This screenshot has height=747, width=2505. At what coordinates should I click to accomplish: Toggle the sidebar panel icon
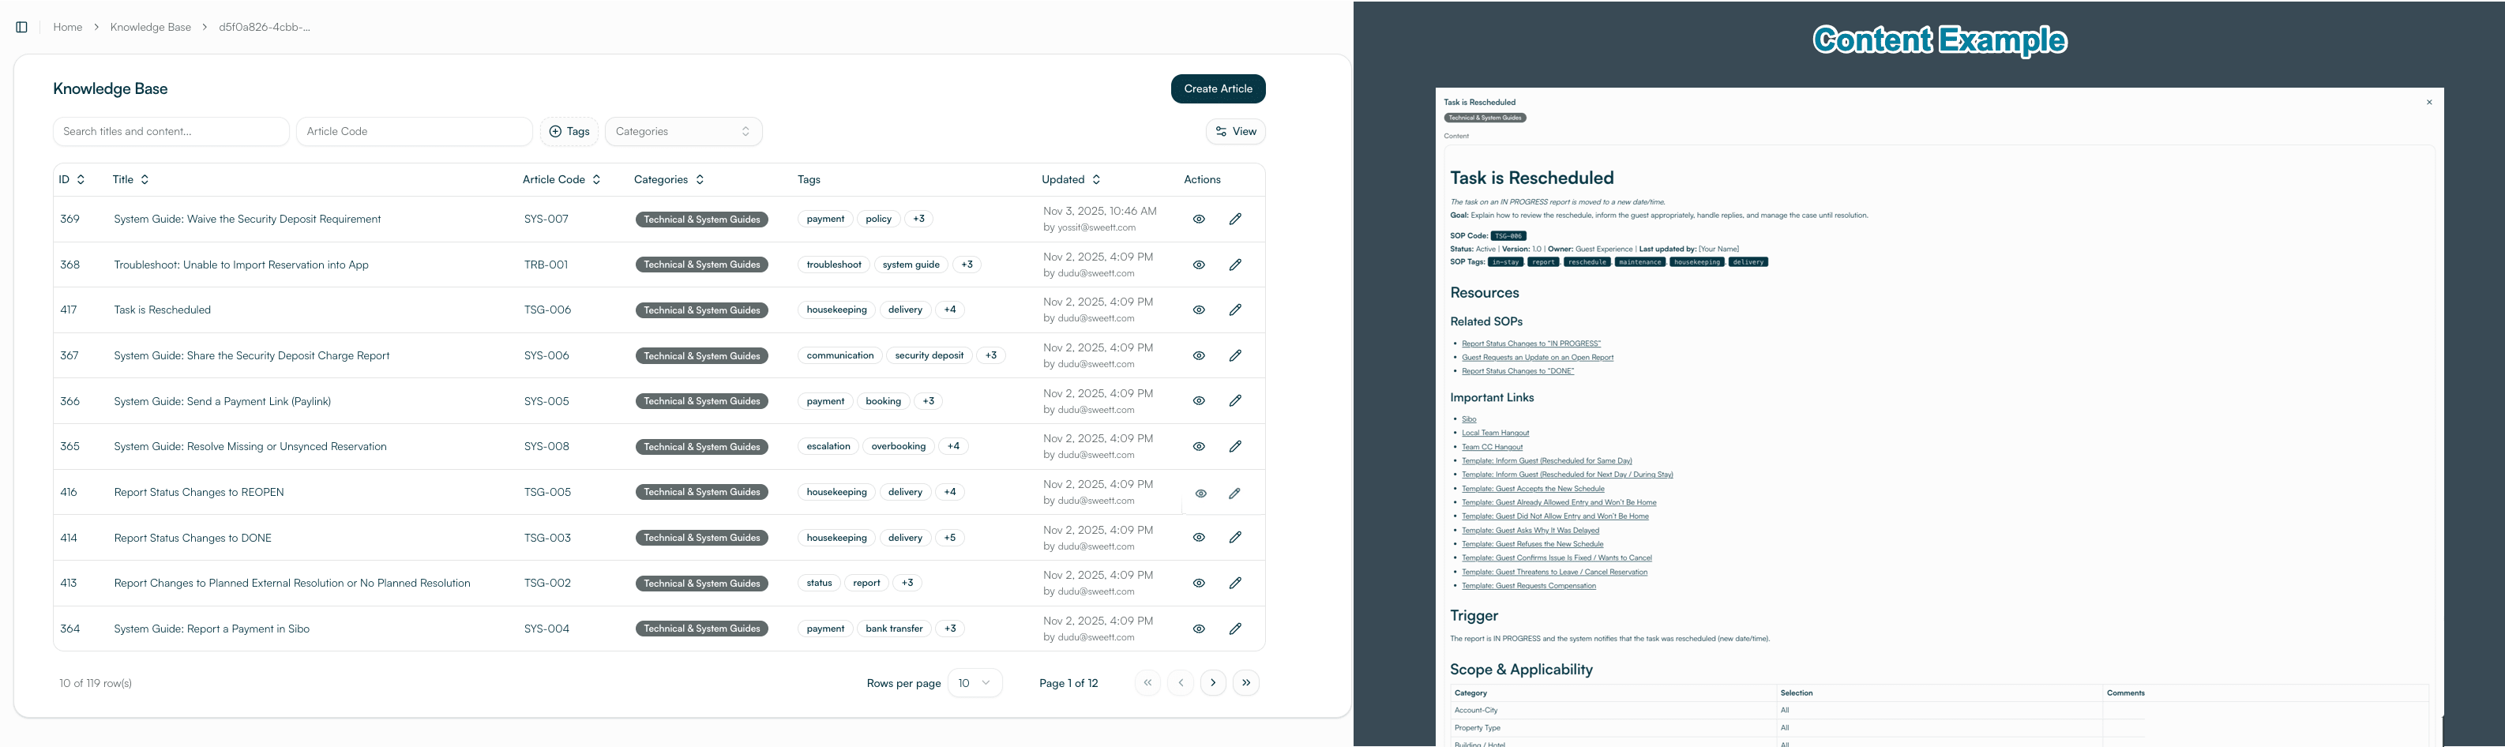(x=21, y=26)
